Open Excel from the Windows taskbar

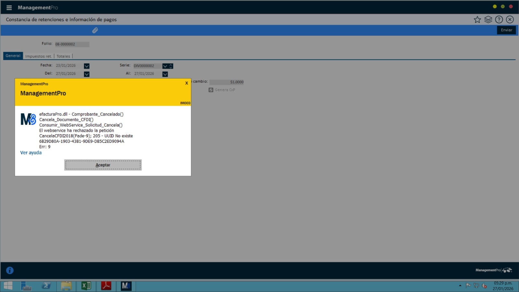pyautogui.click(x=86, y=286)
